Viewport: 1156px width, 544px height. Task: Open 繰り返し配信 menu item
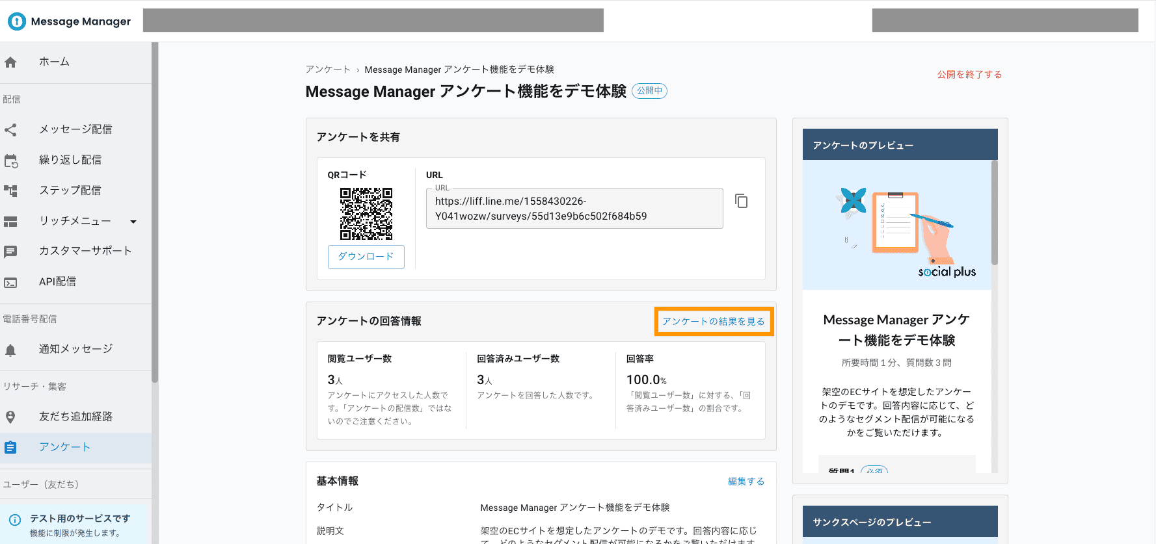70,160
